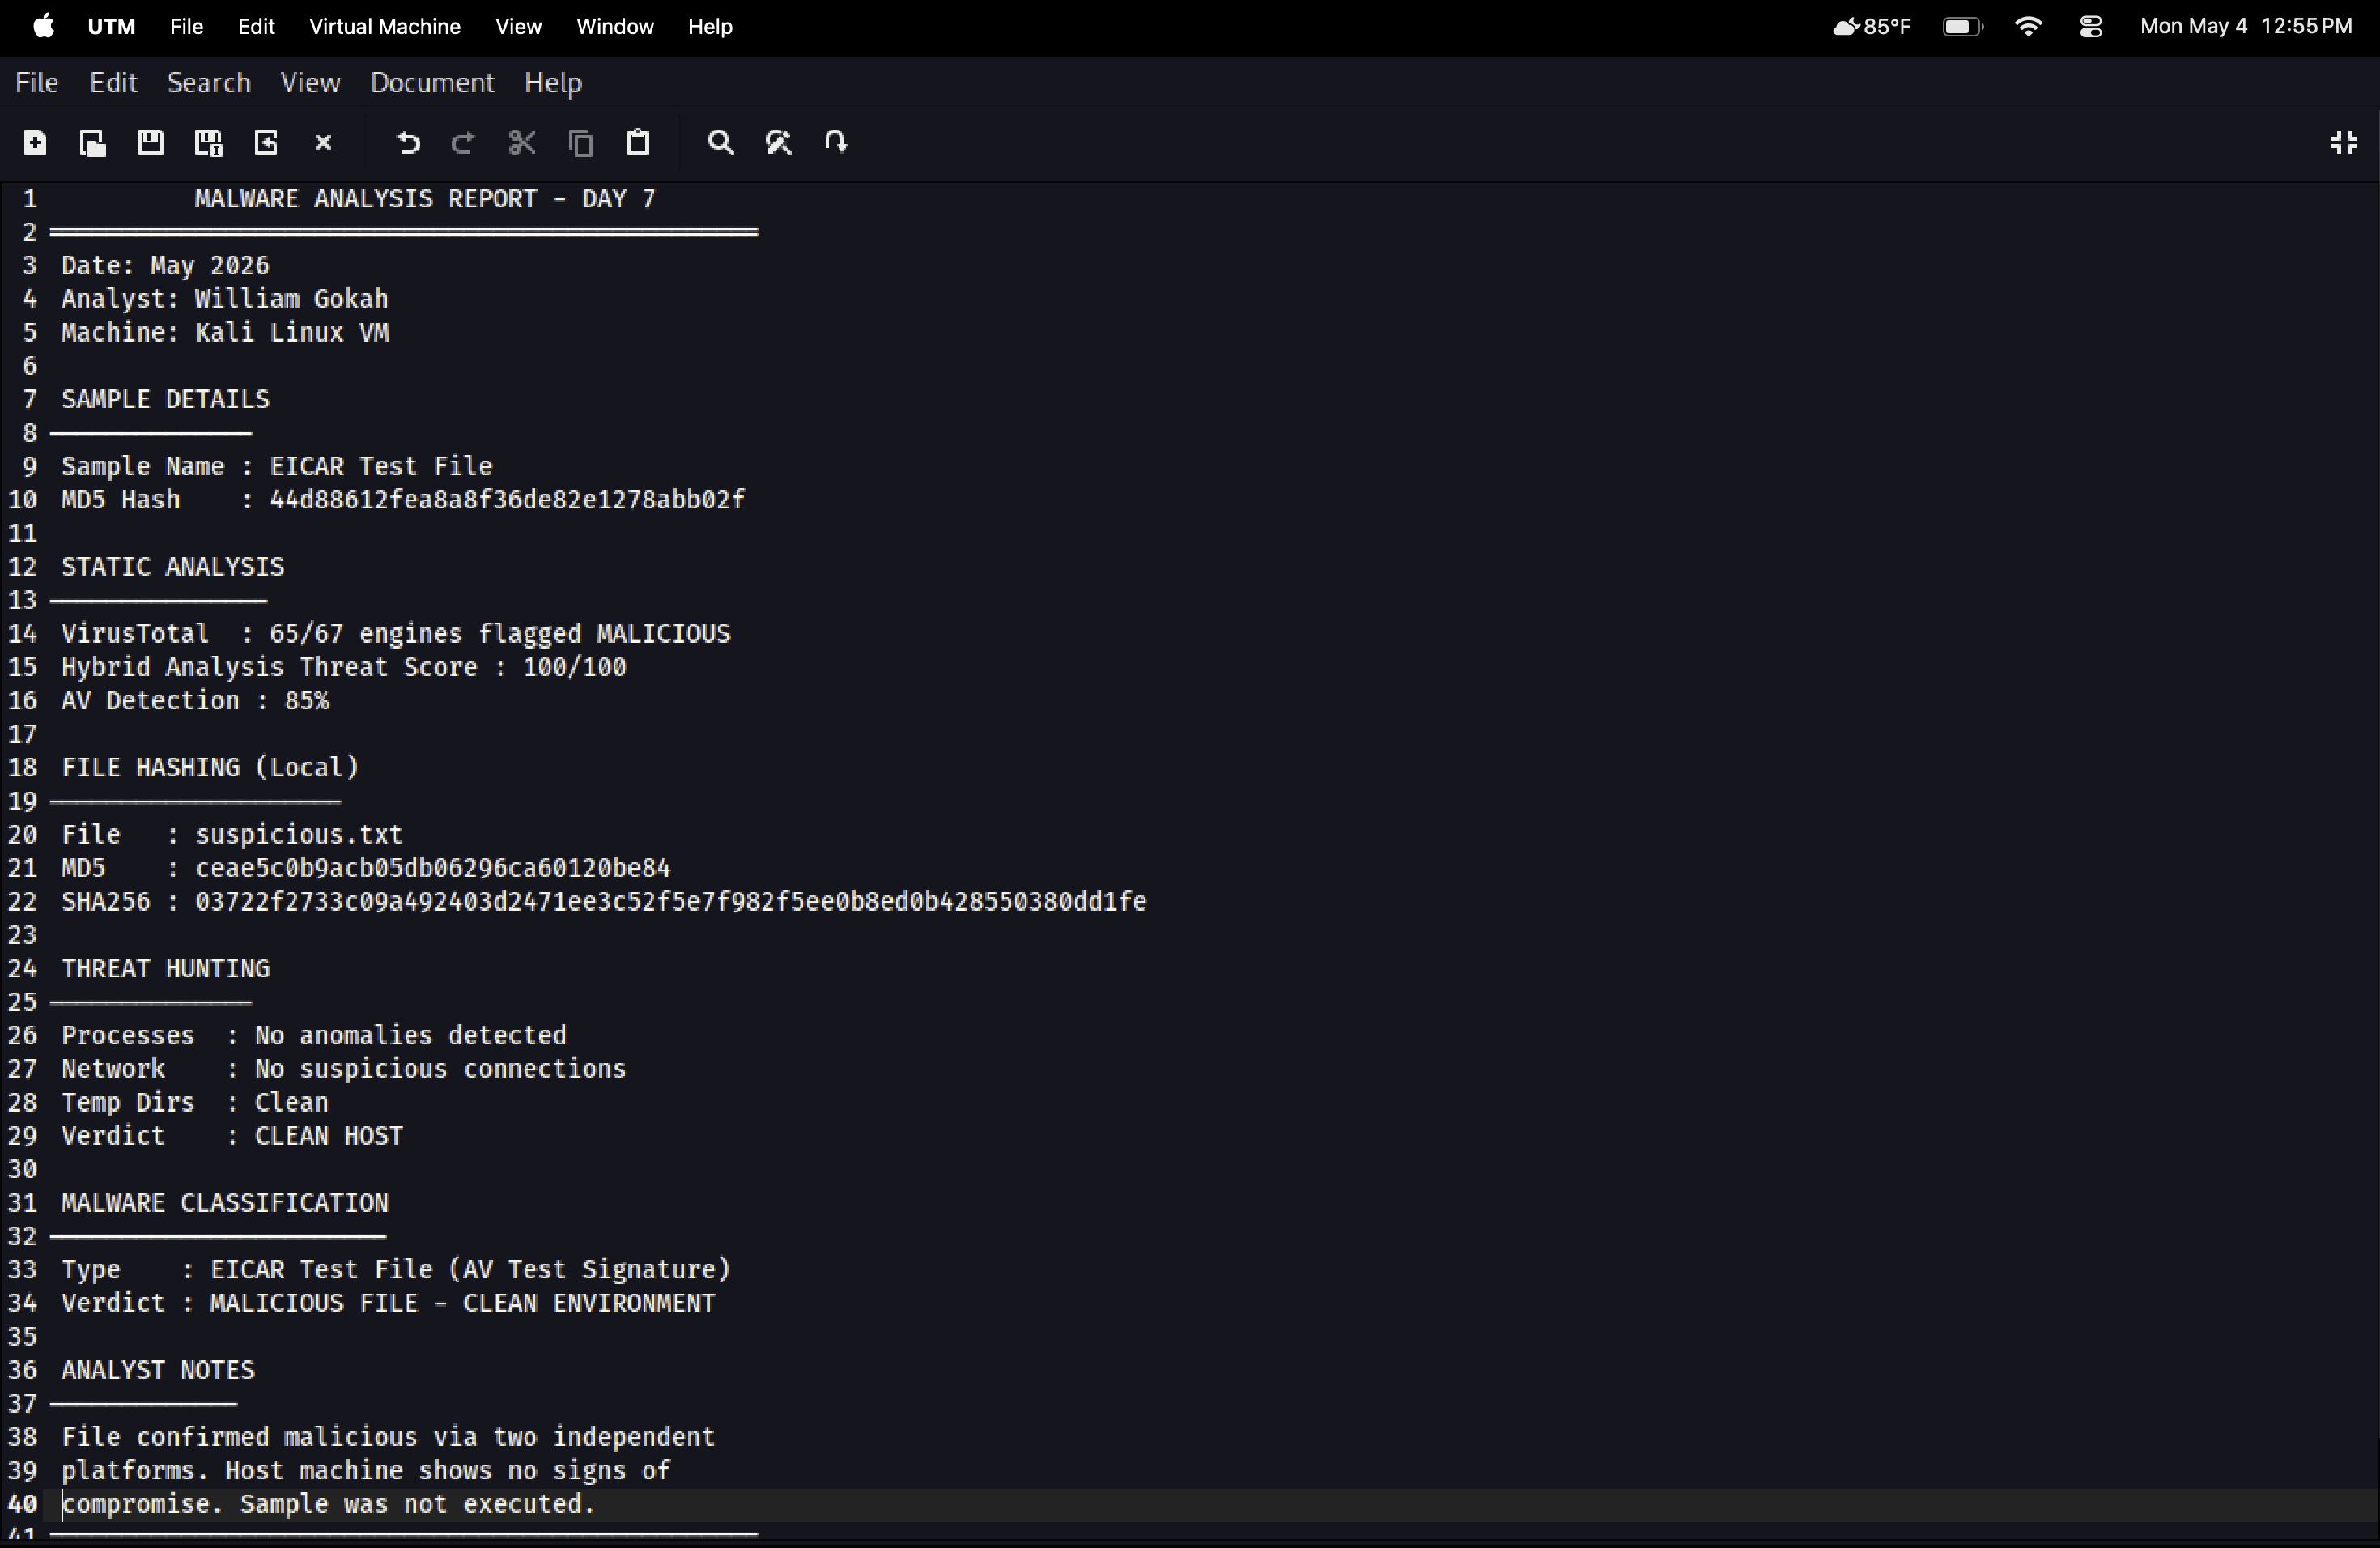The image size is (2380, 1548).
Task: Click the new from template icon
Action: coord(92,143)
